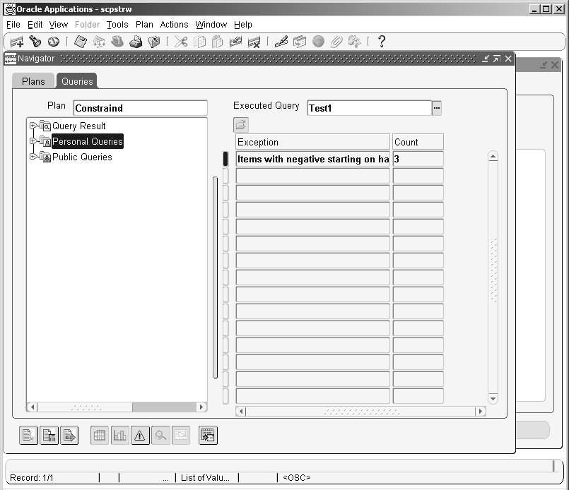The height and width of the screenshot is (490, 569).
Task: Click the Window Help question mark icon
Action: [x=382, y=42]
